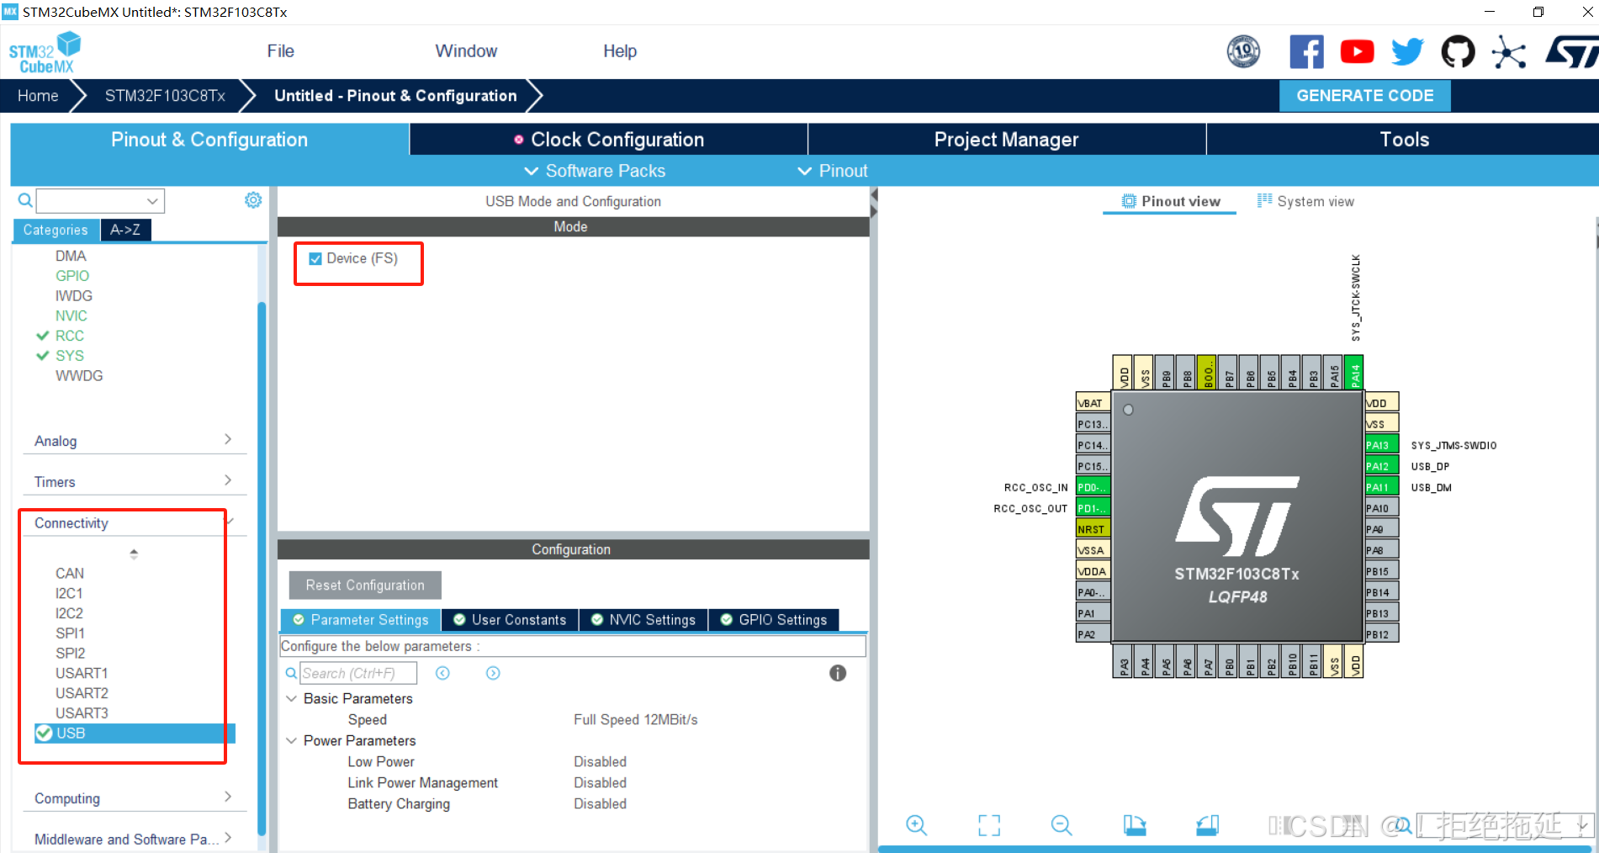Click the STM32F103C8Tx breadcrumb
The height and width of the screenshot is (853, 1599).
point(165,96)
